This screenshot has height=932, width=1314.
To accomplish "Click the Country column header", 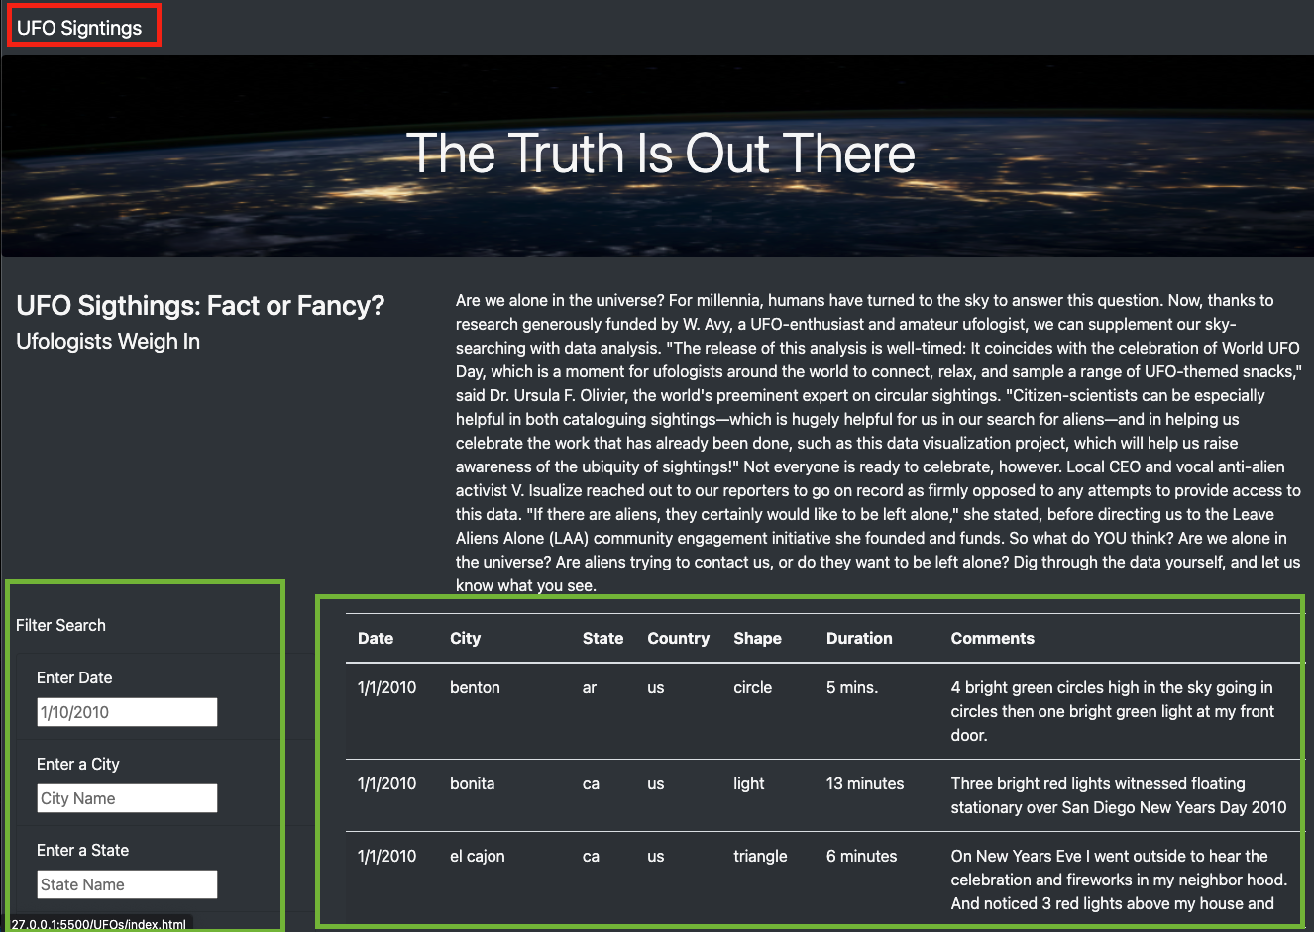I will tap(678, 638).
